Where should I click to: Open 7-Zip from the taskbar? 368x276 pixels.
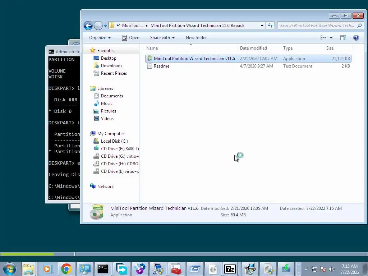[x=230, y=269]
